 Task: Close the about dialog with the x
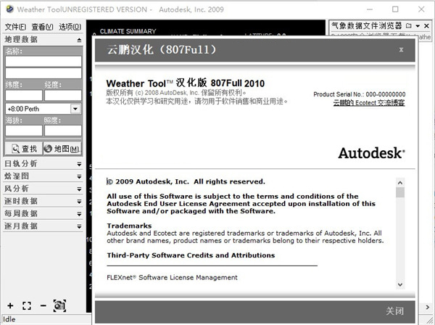click(401, 50)
